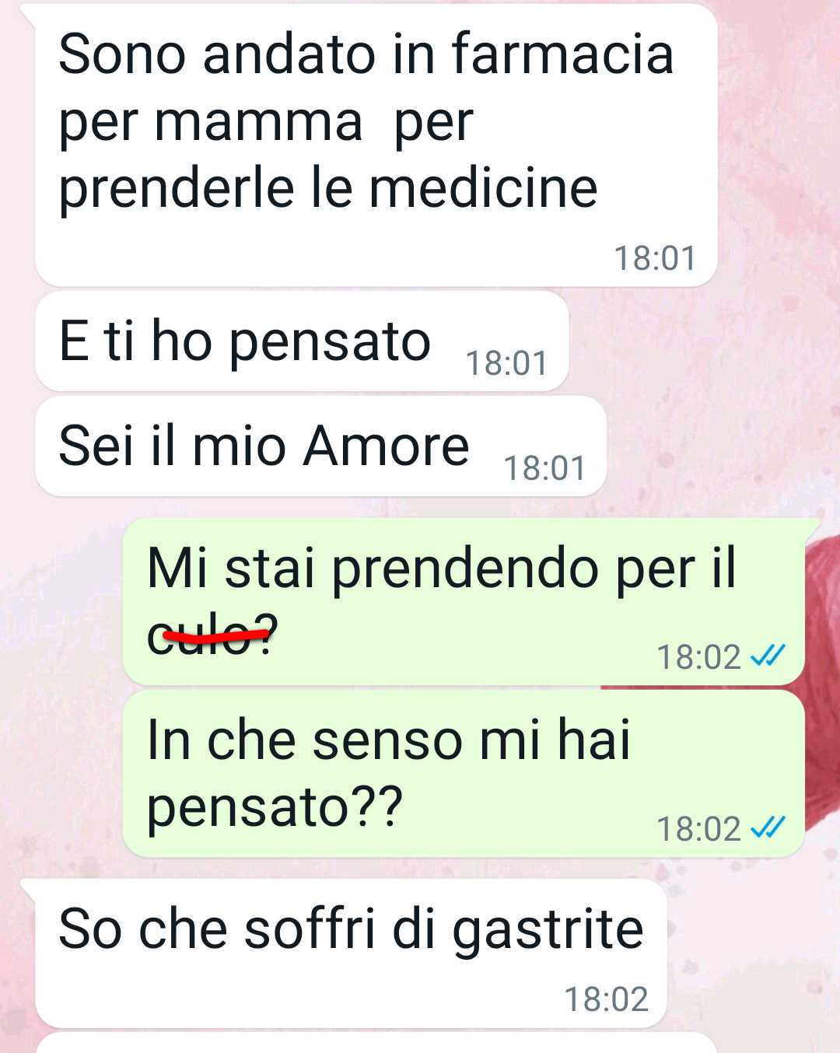Tap the 18:01 timestamp beside 'Sei il mio Amore'

tap(544, 468)
